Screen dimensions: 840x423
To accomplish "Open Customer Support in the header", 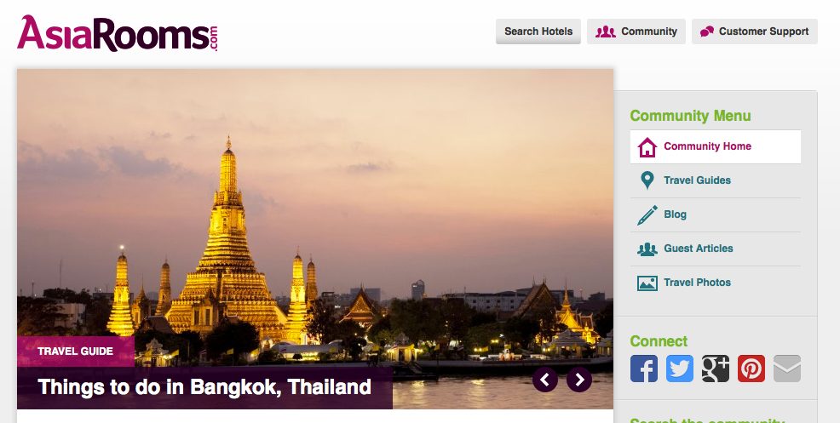I will coord(755,31).
